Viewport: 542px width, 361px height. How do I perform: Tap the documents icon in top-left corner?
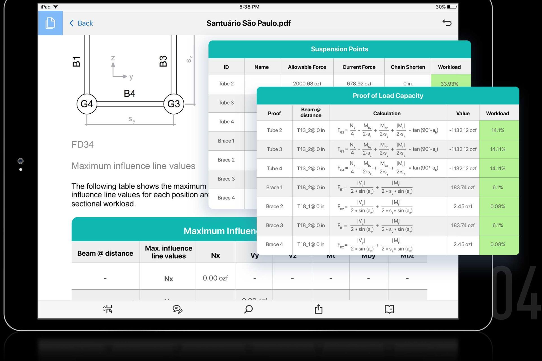point(50,23)
